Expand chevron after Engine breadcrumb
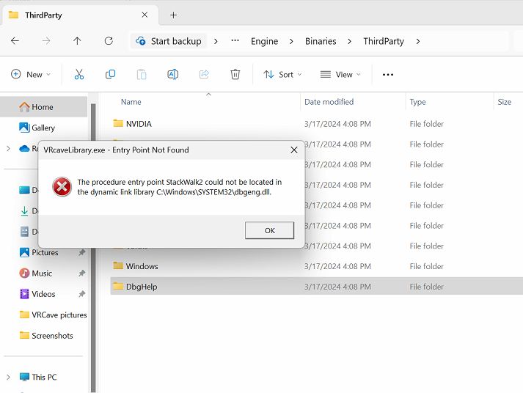 291,41
